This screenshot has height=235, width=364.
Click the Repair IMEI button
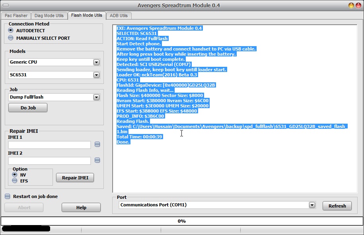point(75,178)
